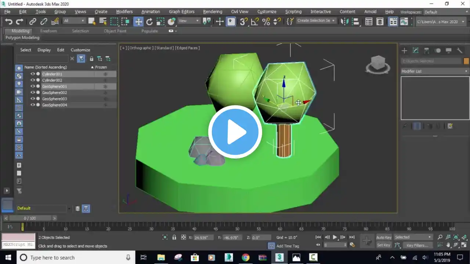Viewport: 470px width, 264px height.
Task: Toggle the Auto Key animation mode
Action: (x=384, y=238)
